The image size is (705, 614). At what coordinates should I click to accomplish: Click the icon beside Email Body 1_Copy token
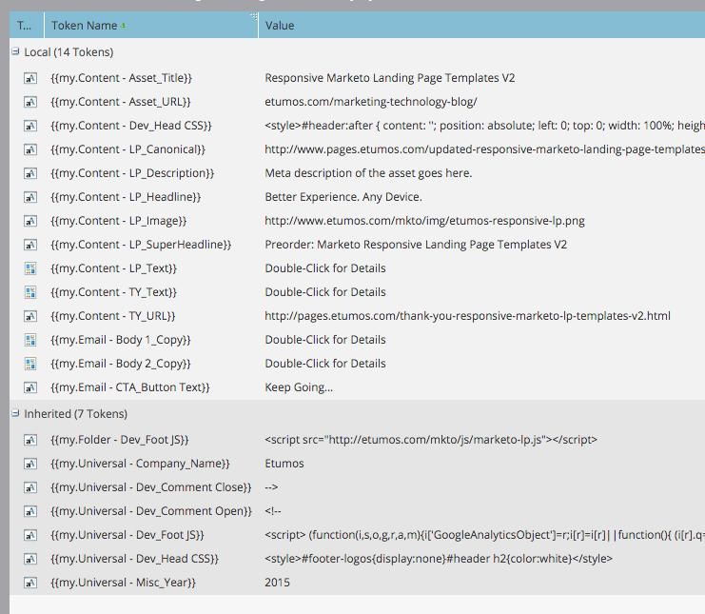point(30,340)
